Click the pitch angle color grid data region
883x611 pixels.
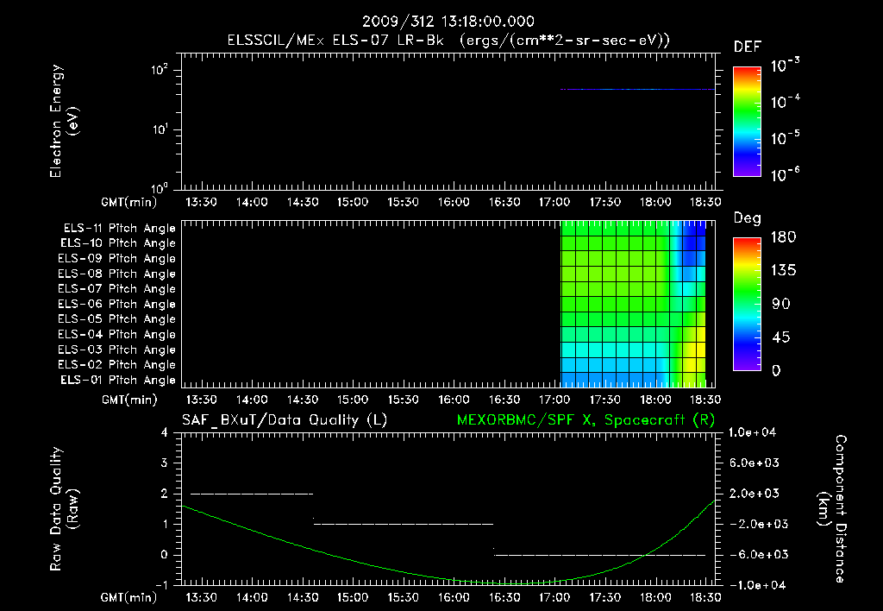[633, 304]
